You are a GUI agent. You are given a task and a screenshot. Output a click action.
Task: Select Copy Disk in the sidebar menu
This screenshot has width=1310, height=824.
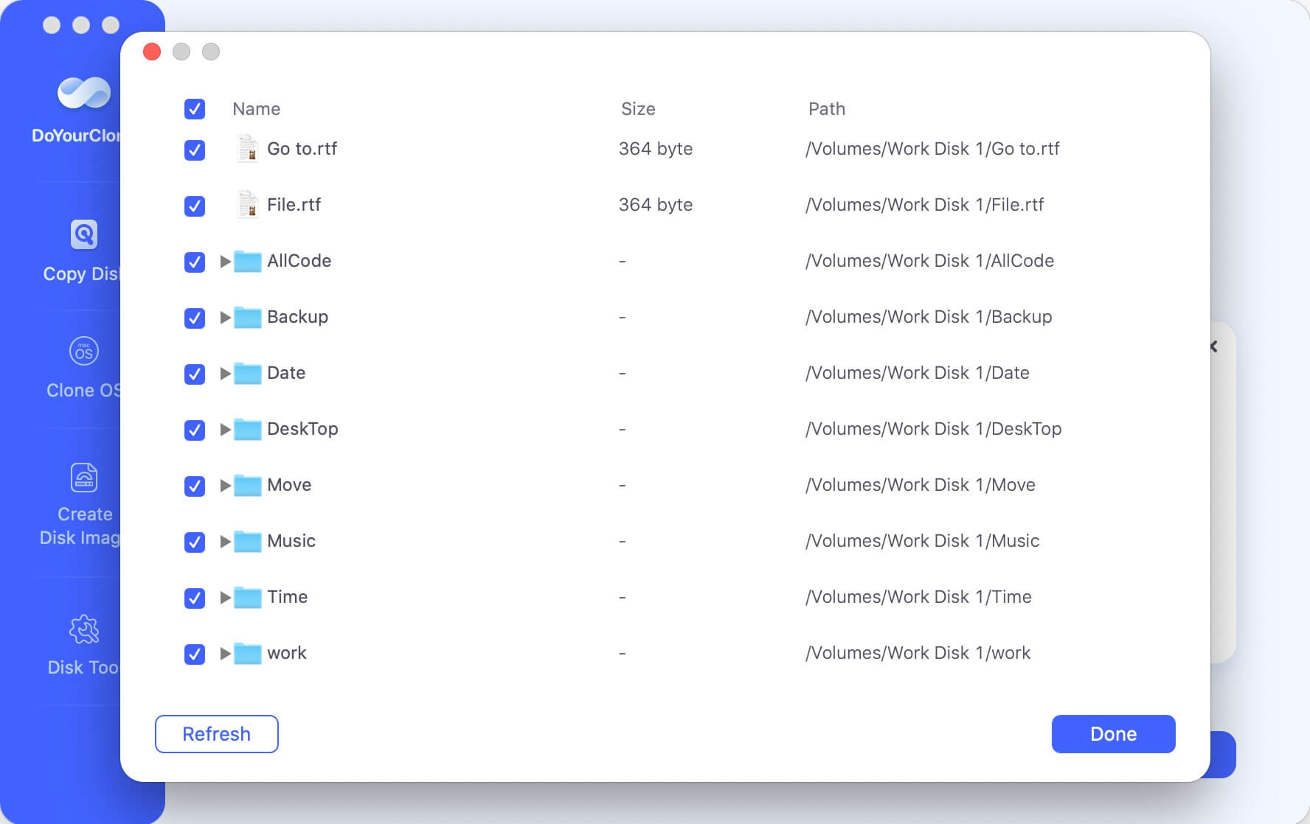click(83, 251)
